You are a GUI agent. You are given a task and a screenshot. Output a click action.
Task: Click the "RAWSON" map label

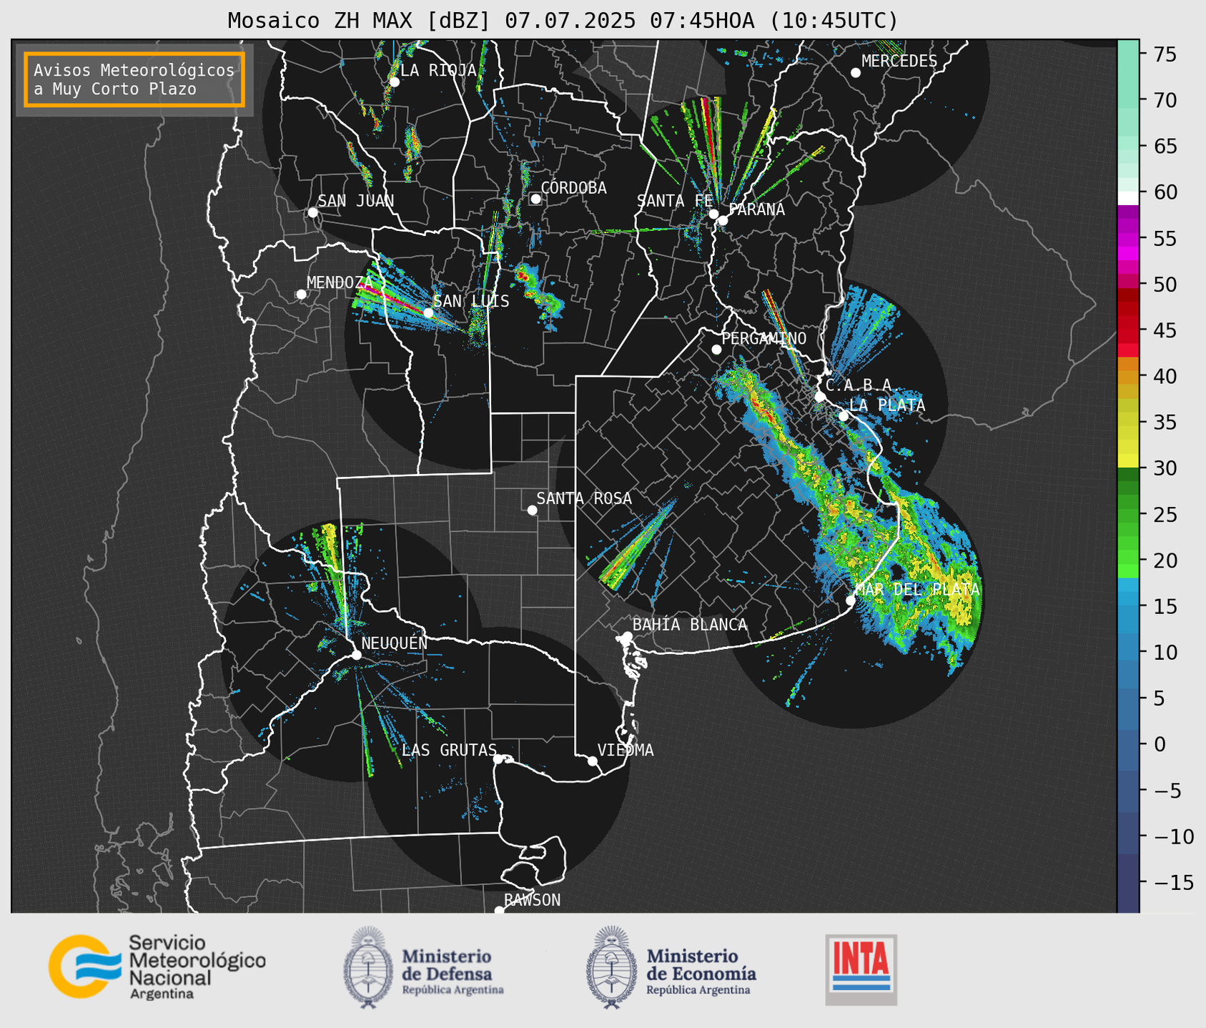tap(533, 900)
